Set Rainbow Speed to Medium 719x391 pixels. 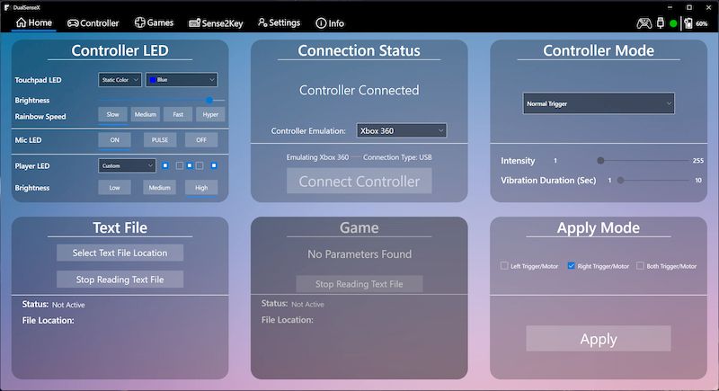click(x=146, y=114)
